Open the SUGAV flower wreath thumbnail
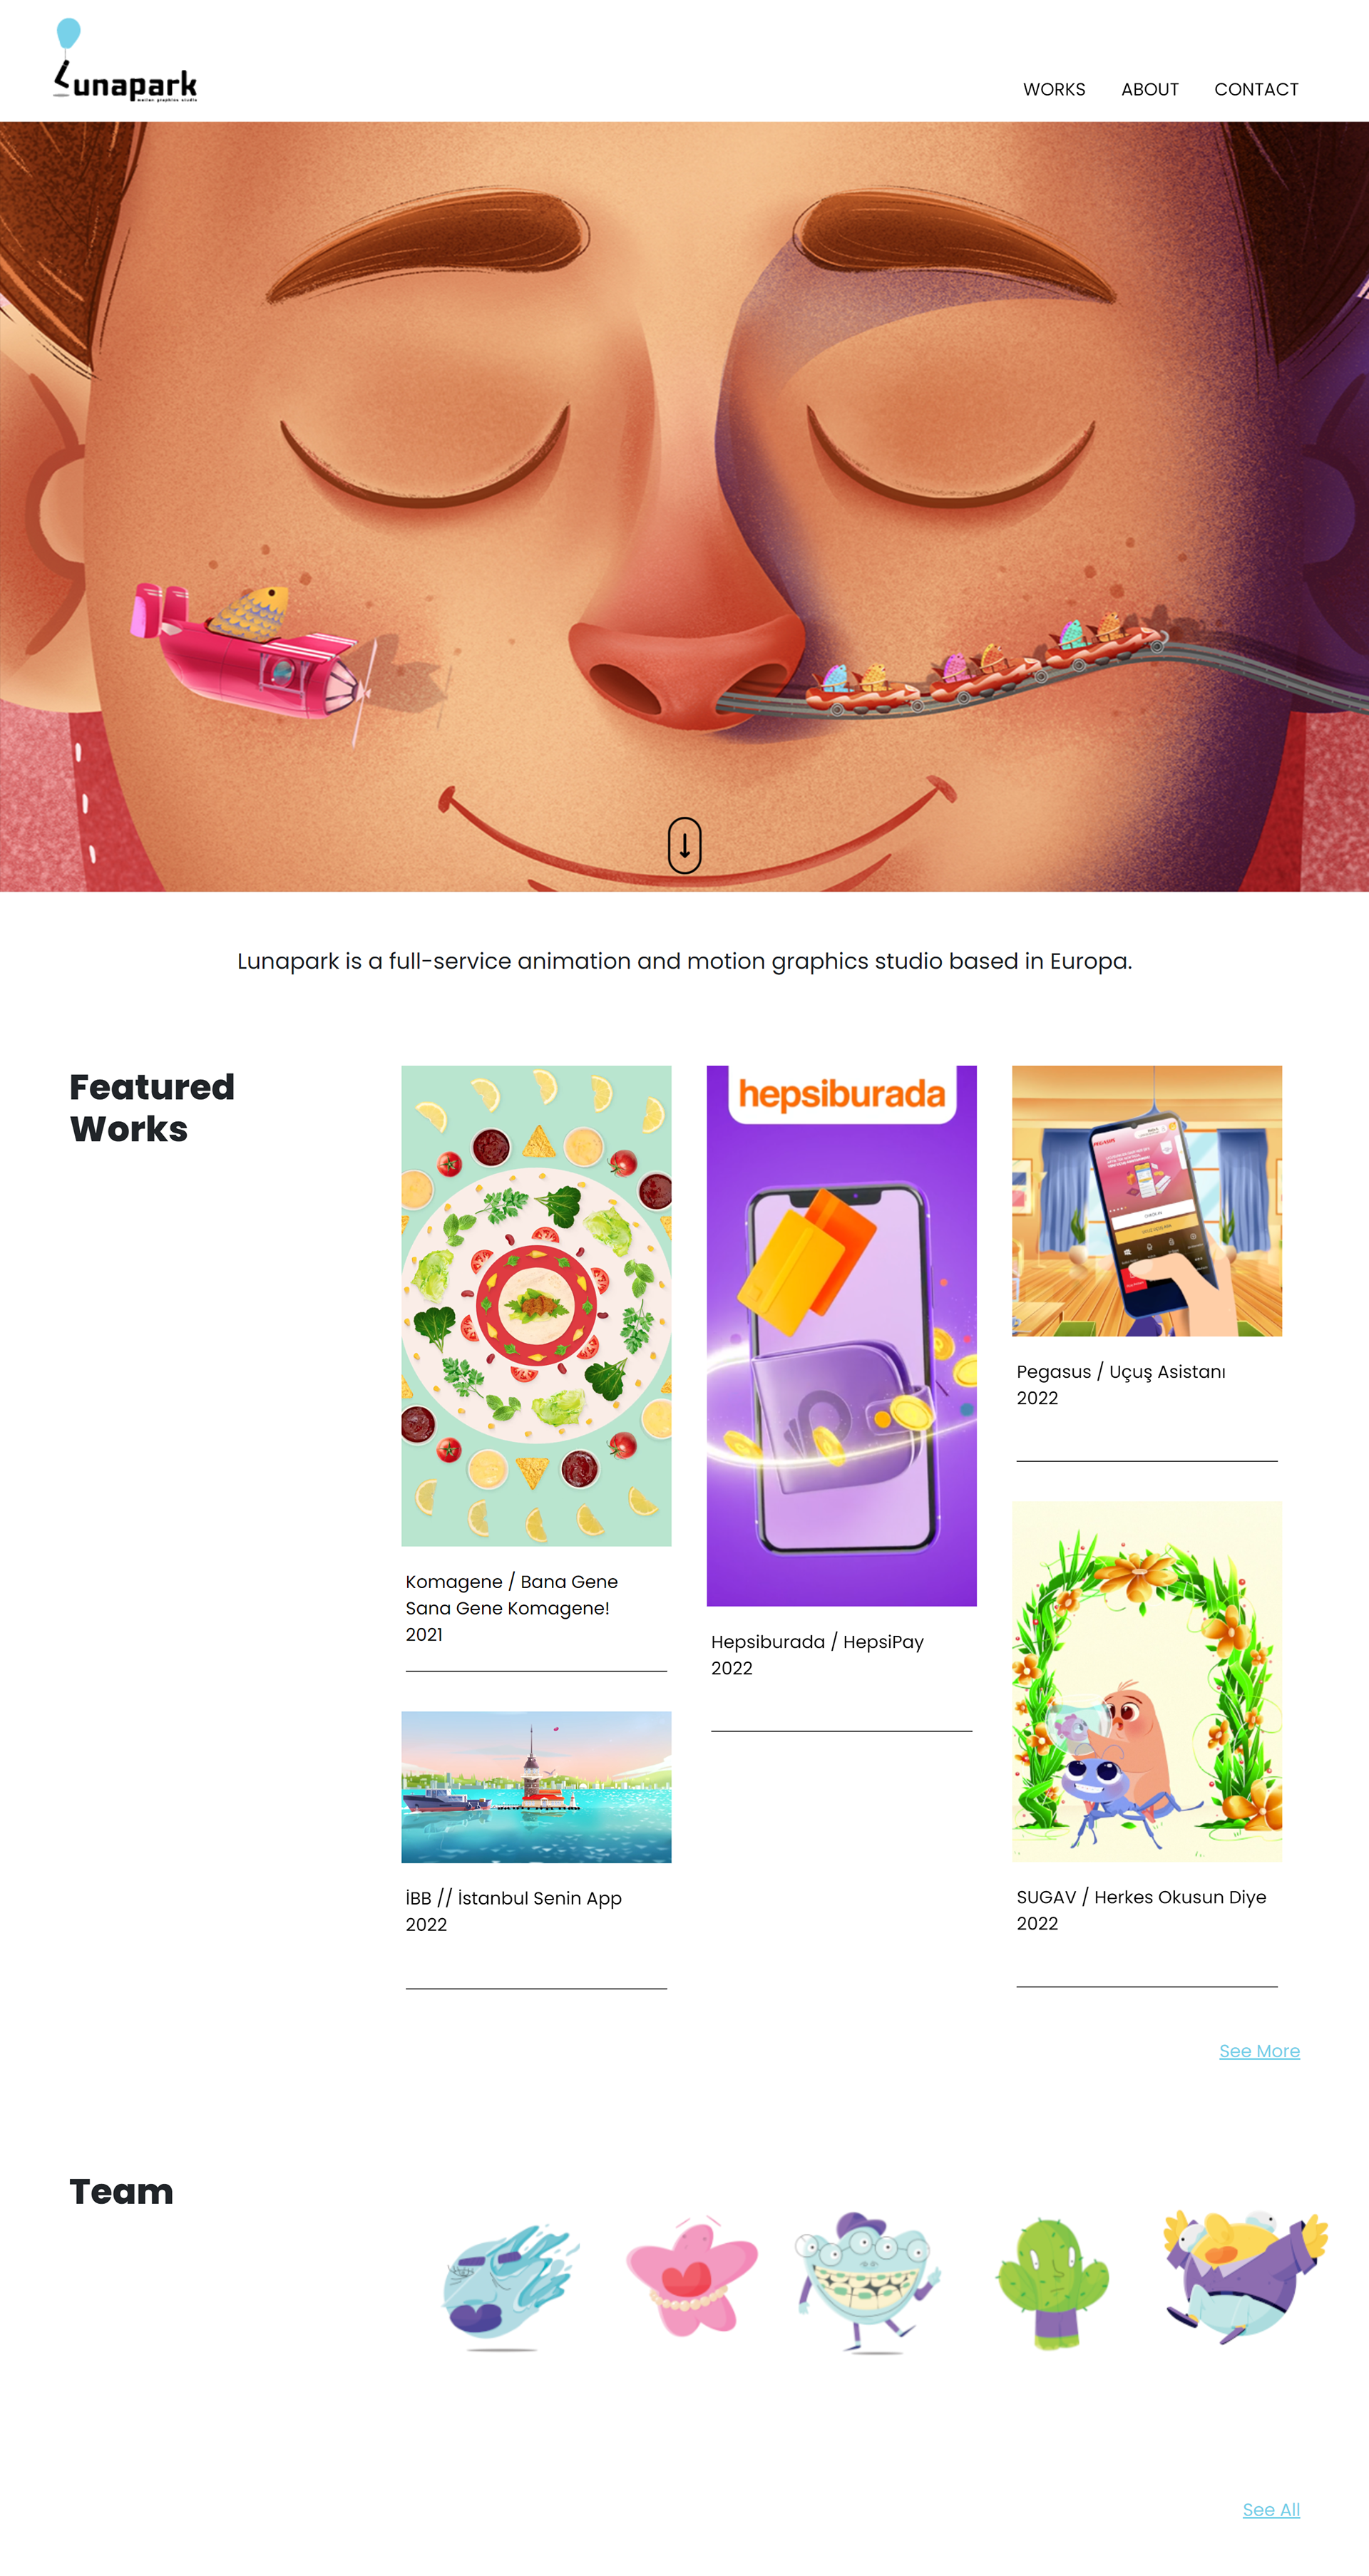The width and height of the screenshot is (1369, 2576). (1146, 1681)
